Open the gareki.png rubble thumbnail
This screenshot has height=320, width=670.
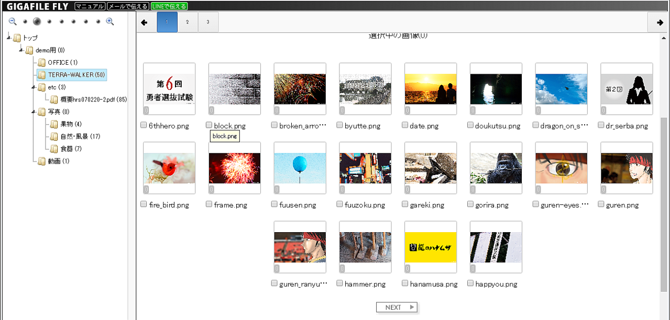point(431,168)
